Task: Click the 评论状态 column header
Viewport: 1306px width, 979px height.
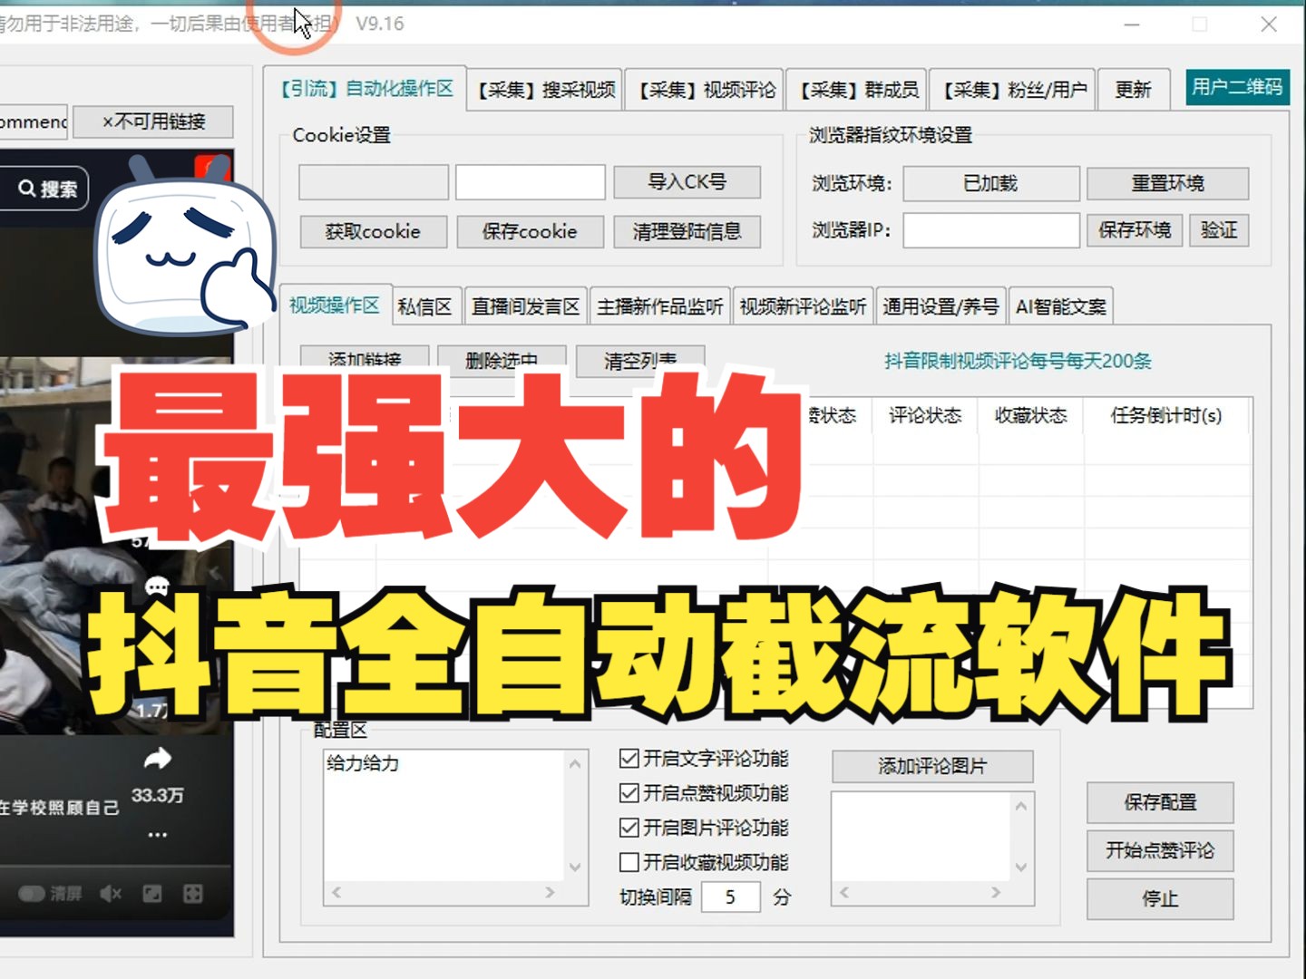Action: click(925, 415)
